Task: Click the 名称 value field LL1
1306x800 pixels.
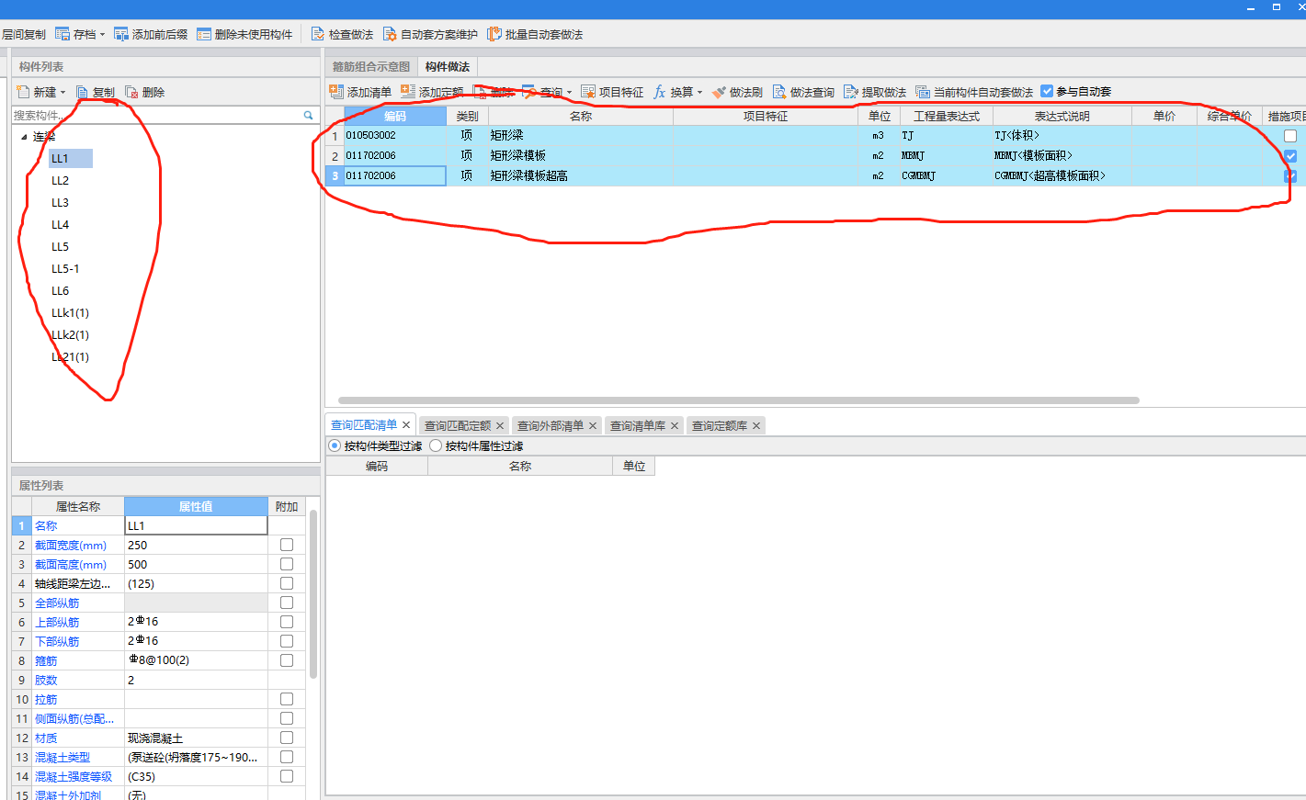Action: tap(196, 525)
